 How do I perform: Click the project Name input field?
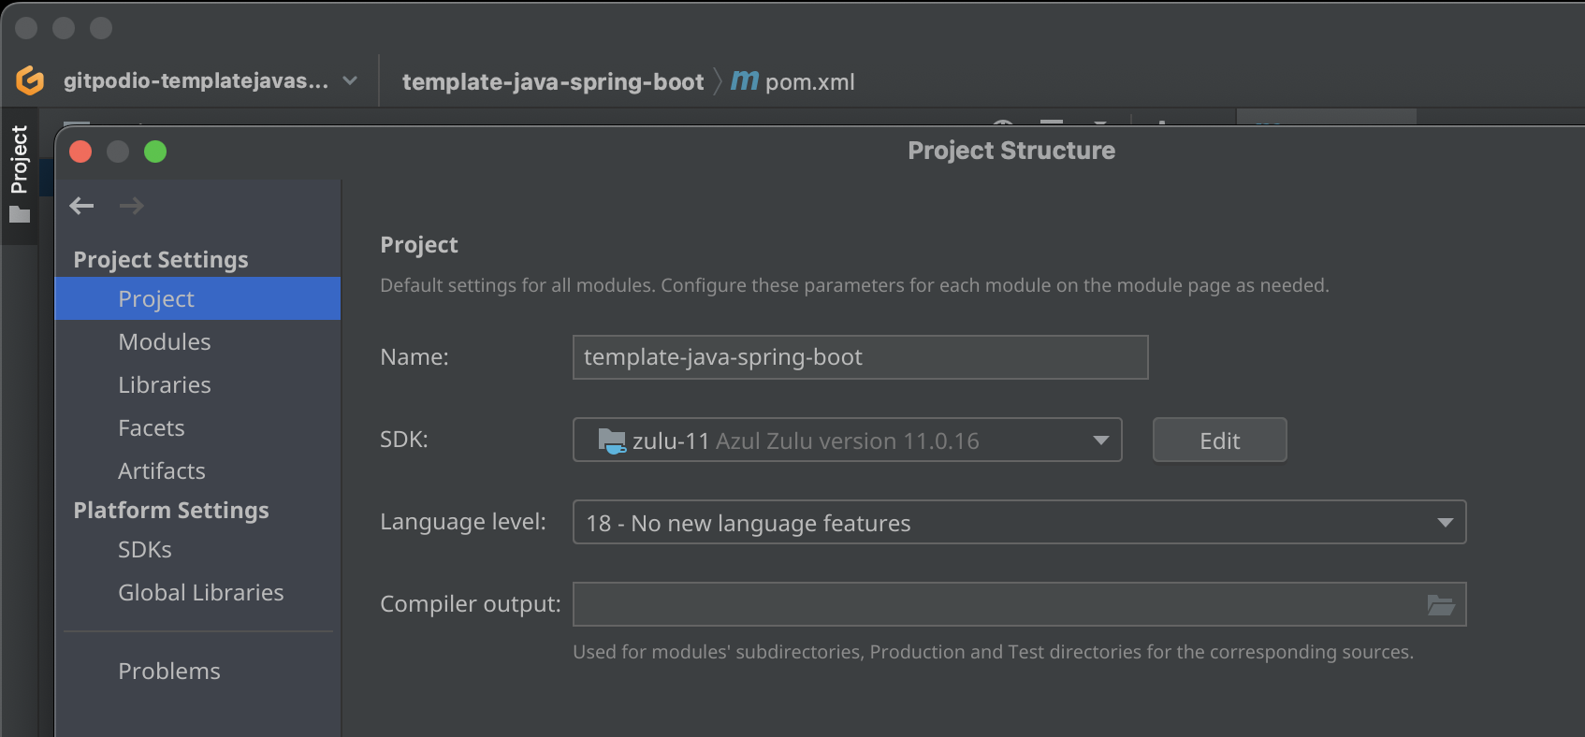click(860, 357)
